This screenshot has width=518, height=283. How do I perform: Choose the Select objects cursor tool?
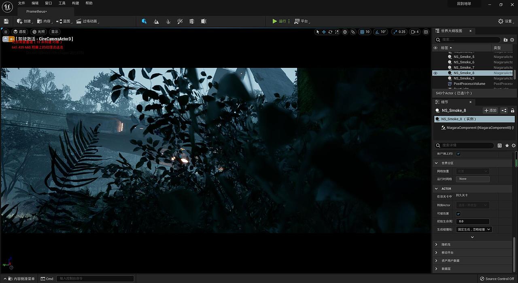point(318,32)
